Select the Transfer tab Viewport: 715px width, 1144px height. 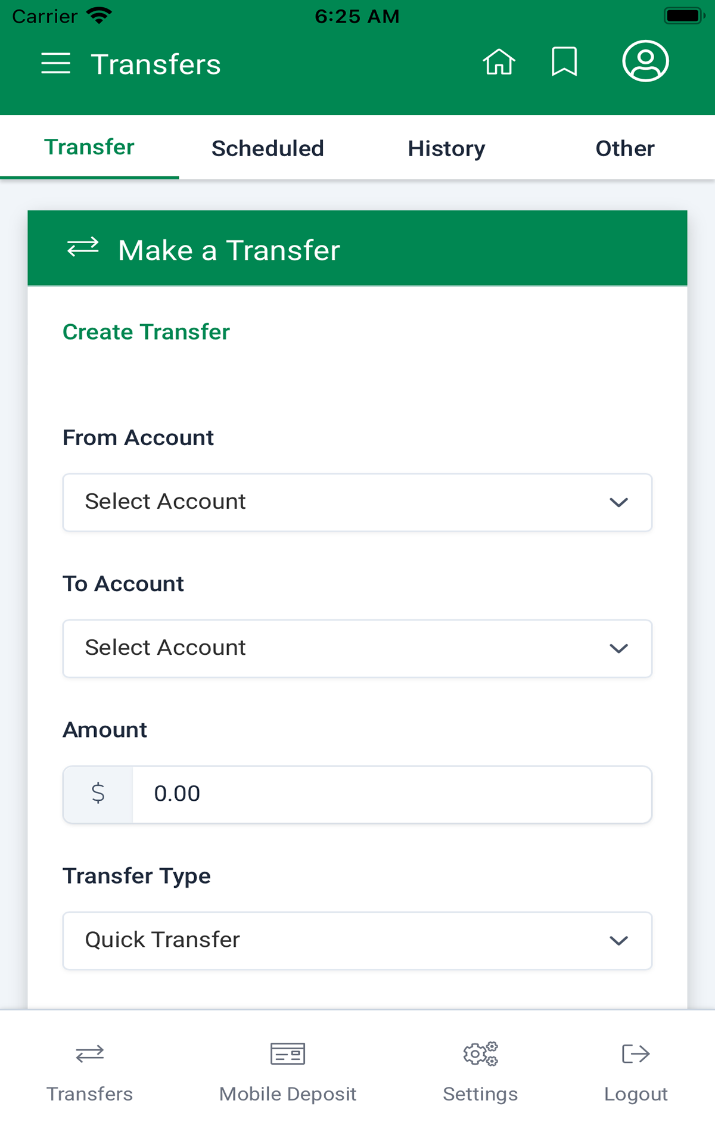point(89,147)
